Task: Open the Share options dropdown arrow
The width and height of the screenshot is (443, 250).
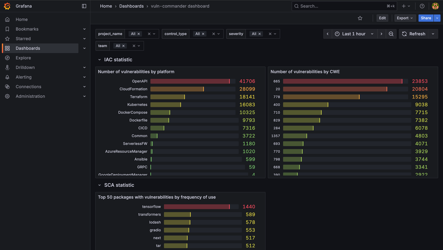Action: coord(437,18)
